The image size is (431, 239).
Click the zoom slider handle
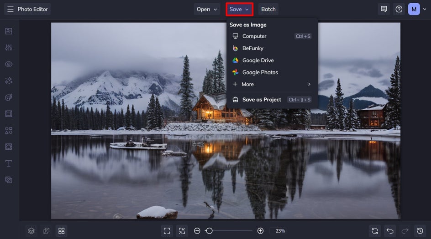coord(209,231)
